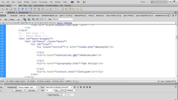Insert a Label tag icon
Screen dimensions: 178x100
point(51,9)
